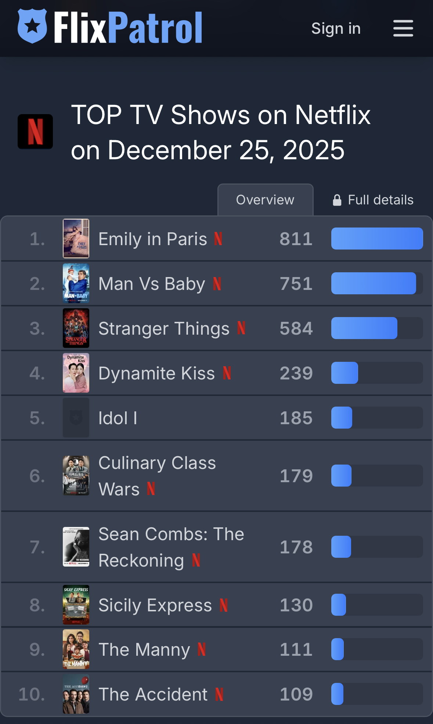Open Sean Combs: The Reckoning link
This screenshot has height=724, width=433.
pos(171,547)
